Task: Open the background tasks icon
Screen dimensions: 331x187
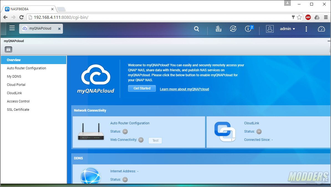Action: (x=218, y=29)
